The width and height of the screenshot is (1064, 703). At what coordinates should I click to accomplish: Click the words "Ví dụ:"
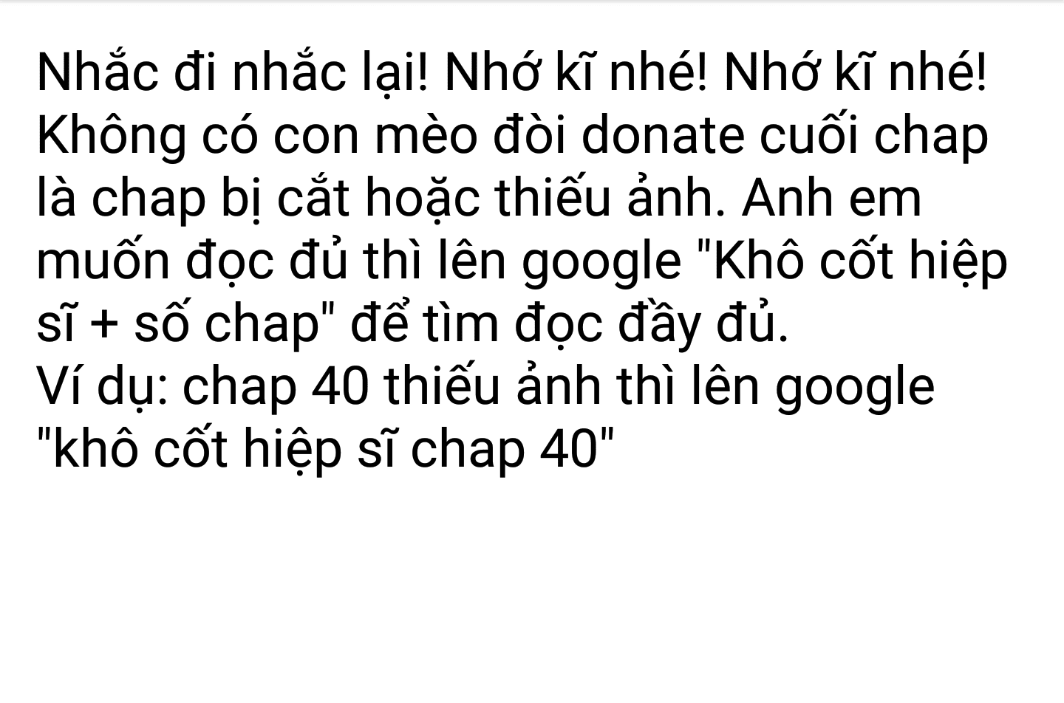click(x=102, y=388)
